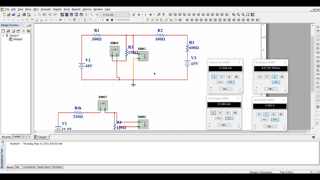The height and width of the screenshot is (180, 320).
Task: Zoom in on the schematic
Action: coord(233,15)
